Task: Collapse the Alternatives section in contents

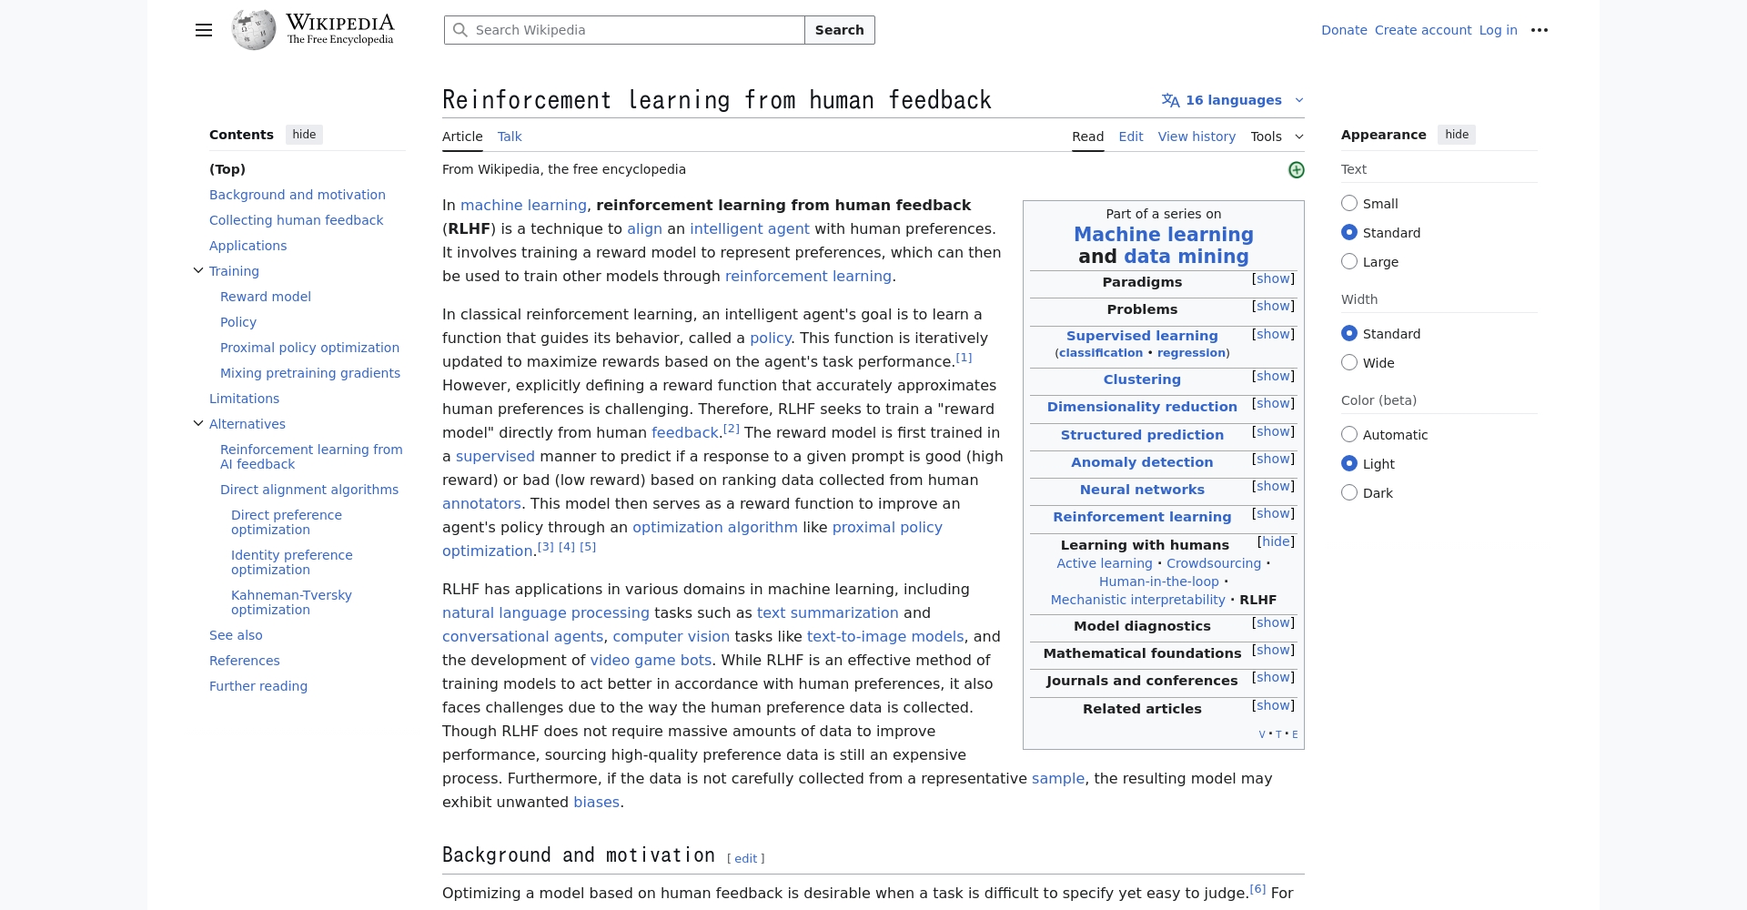Action: (x=198, y=423)
